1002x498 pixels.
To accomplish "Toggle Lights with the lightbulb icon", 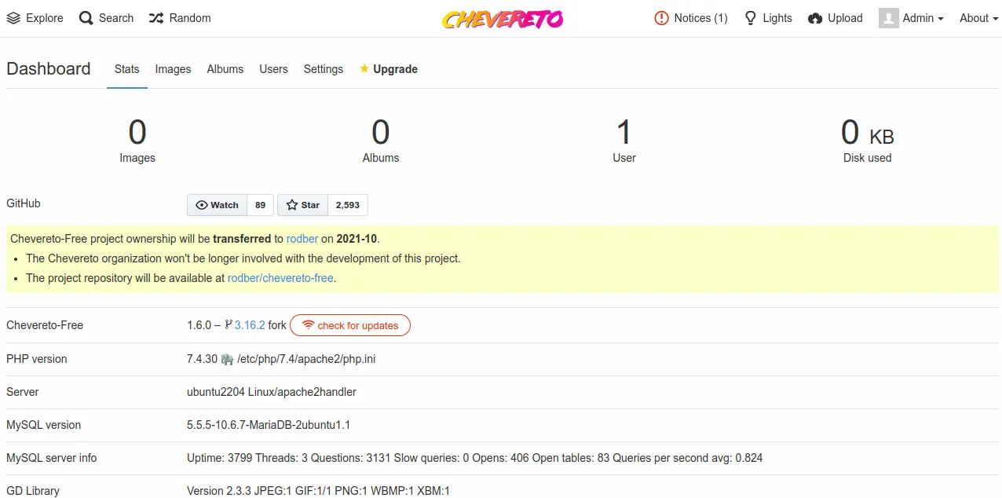I will pos(751,18).
